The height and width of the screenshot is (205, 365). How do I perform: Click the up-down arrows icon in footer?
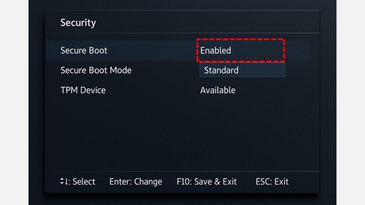click(x=63, y=182)
